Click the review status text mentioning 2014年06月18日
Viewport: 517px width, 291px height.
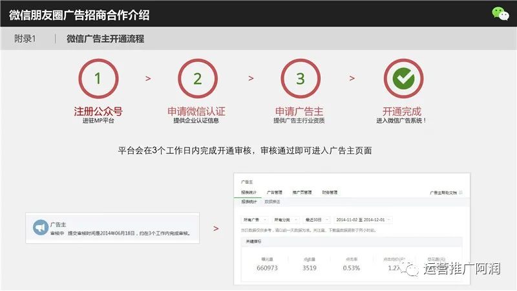[121, 233]
